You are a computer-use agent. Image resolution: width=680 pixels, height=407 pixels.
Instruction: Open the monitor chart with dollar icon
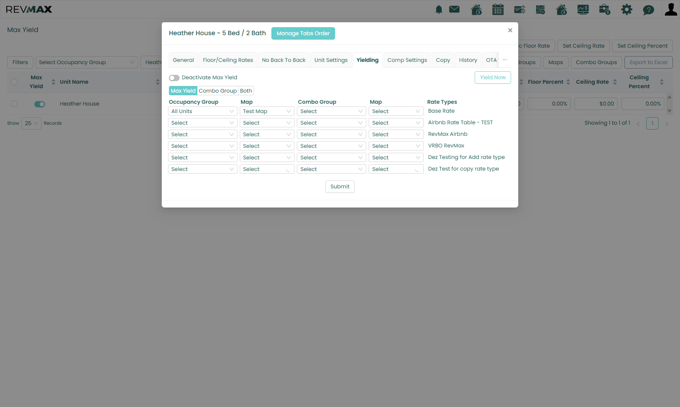tap(583, 9)
